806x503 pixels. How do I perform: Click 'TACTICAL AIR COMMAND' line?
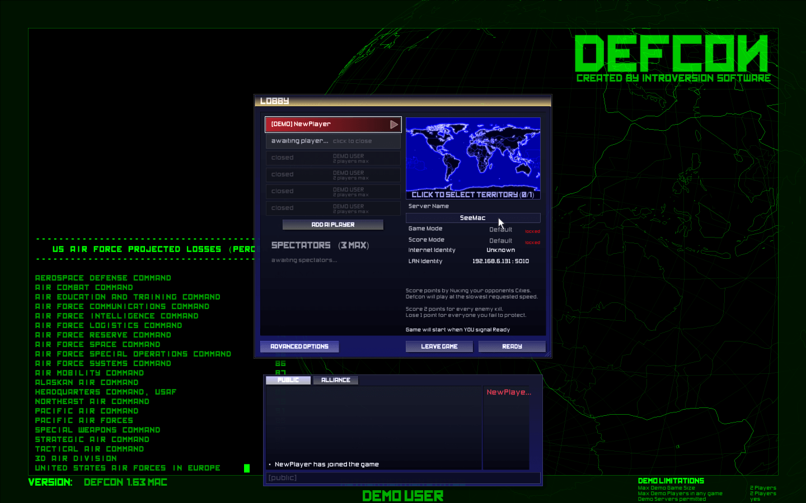[x=90, y=449]
